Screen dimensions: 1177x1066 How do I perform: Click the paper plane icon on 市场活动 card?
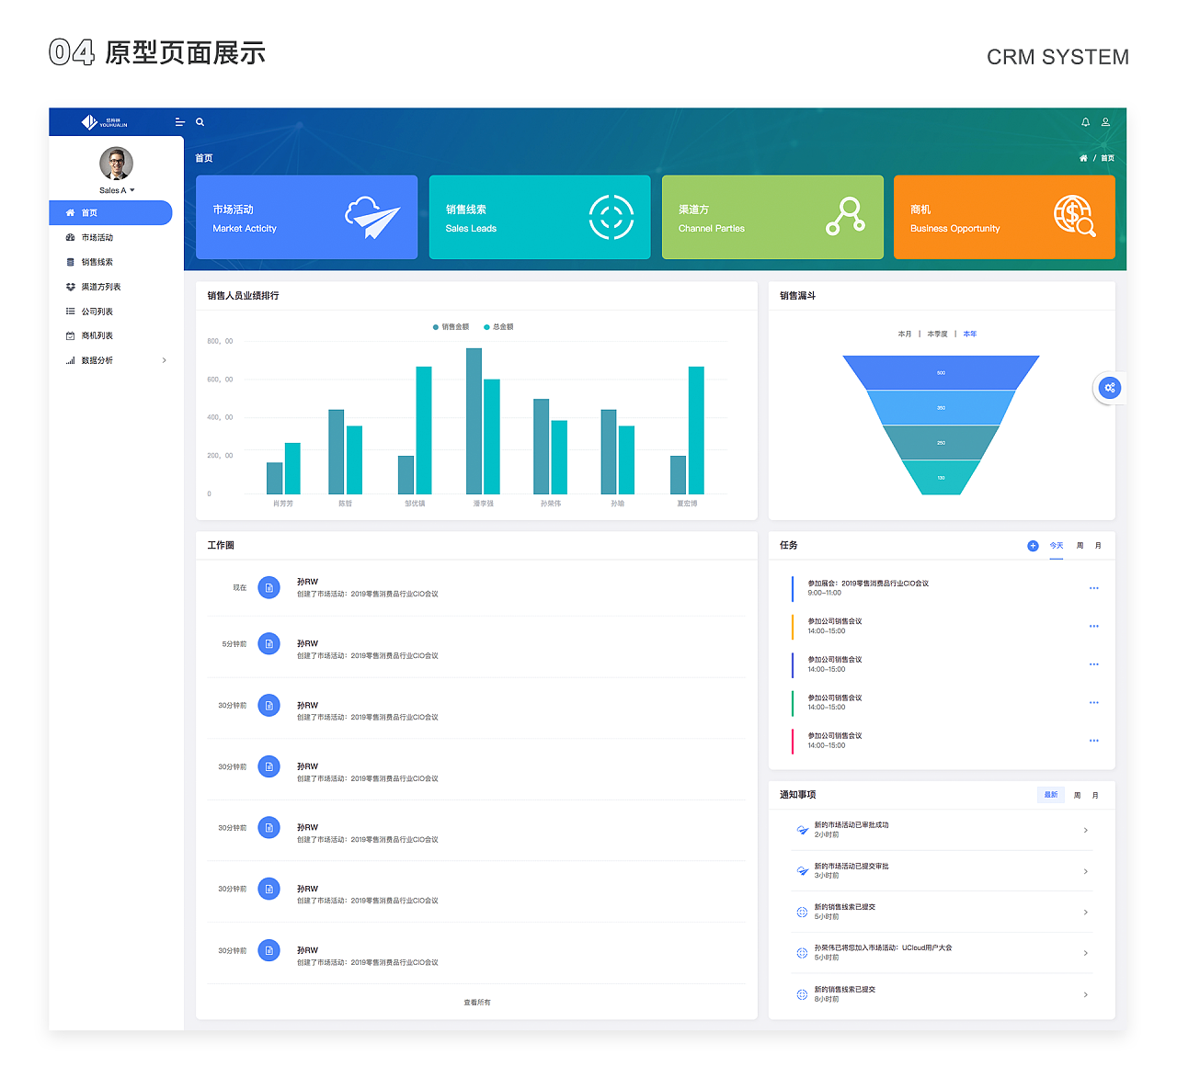(372, 217)
